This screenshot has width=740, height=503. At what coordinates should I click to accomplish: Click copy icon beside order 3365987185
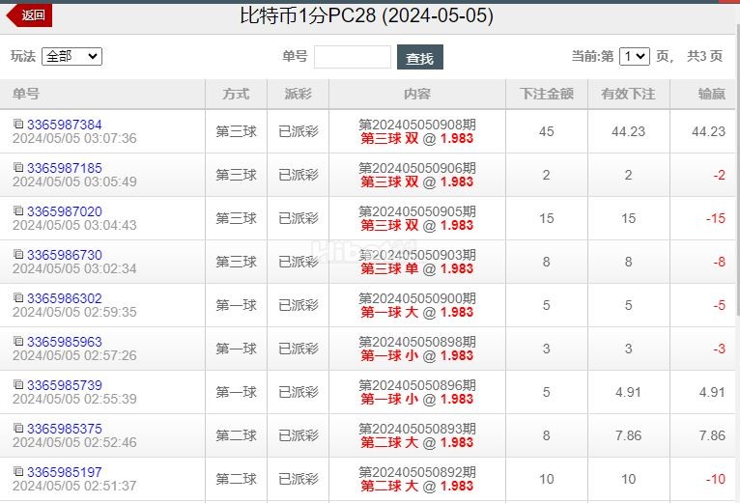coord(18,167)
